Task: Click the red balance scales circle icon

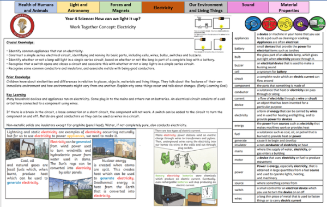Action: (x=269, y=24)
